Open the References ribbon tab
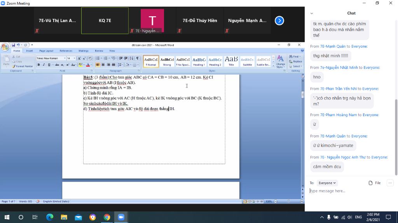Screen dimensions: 398x223 (66, 51)
